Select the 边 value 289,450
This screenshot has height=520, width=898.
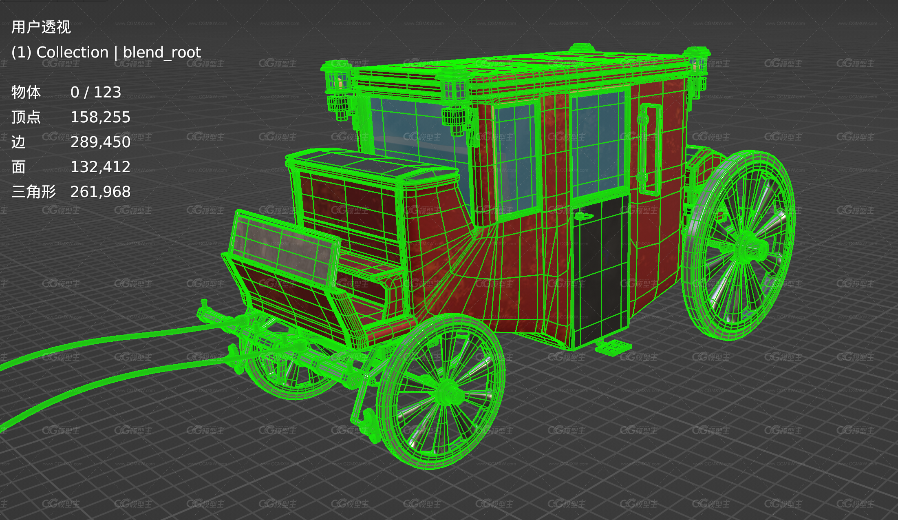point(100,142)
